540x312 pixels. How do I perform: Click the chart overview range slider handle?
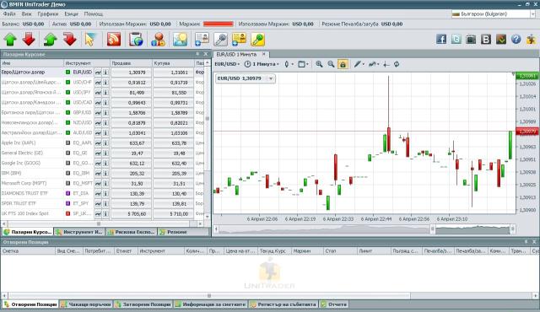pyautogui.click(x=433, y=229)
